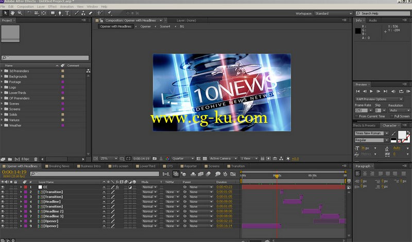Open the graph editor button
Screen dimensions: 412x242
(233, 174)
